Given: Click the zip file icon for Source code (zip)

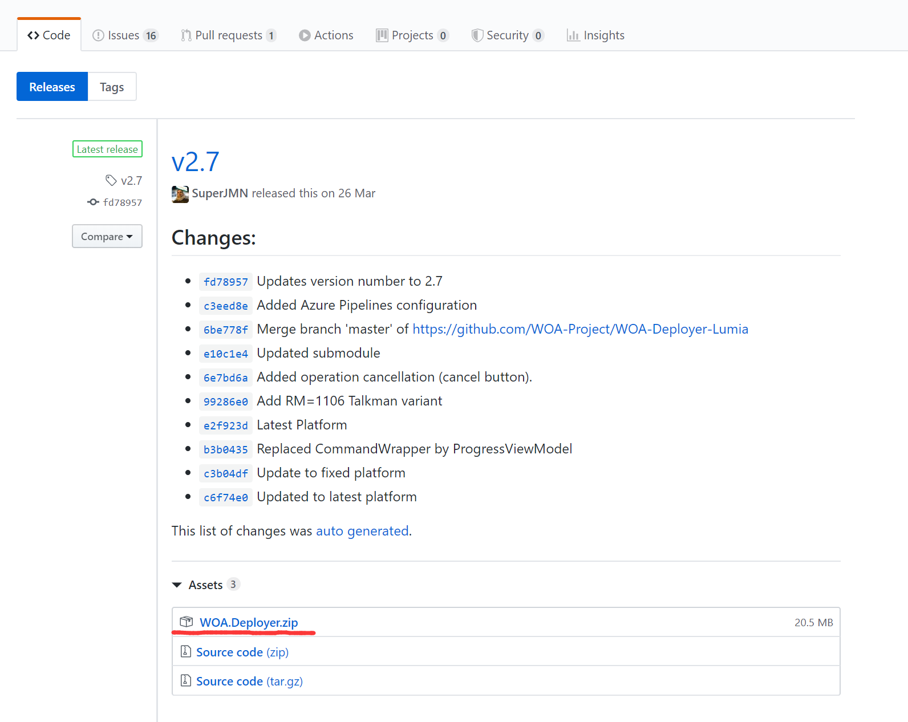Looking at the screenshot, I should pyautogui.click(x=185, y=651).
